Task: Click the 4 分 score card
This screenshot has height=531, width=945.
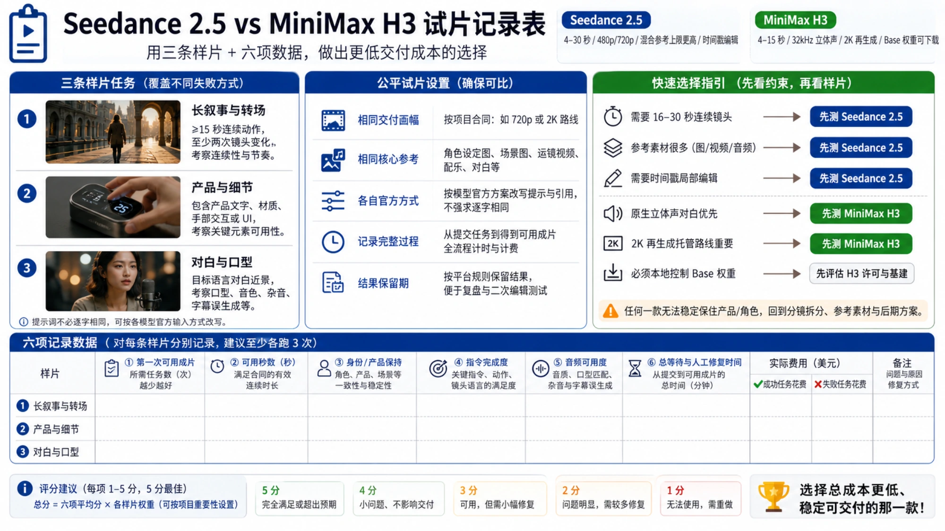Action: pos(398,498)
